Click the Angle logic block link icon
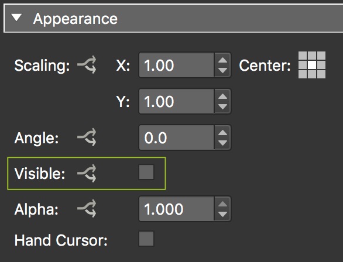 [87, 137]
